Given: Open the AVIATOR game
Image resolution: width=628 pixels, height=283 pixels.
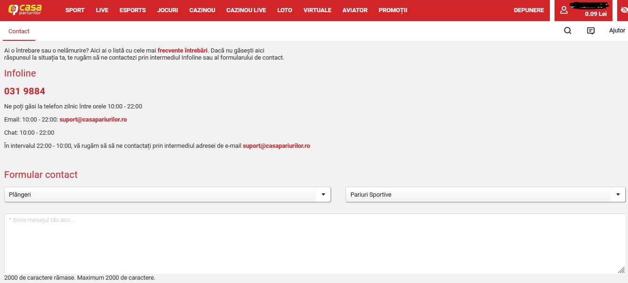Looking at the screenshot, I should [355, 10].
